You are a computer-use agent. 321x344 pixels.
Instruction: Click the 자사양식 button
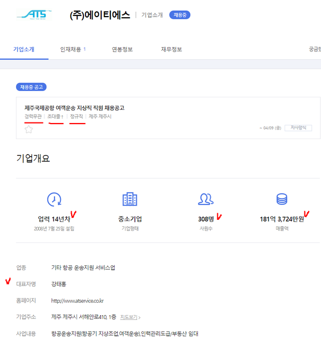[298, 128]
